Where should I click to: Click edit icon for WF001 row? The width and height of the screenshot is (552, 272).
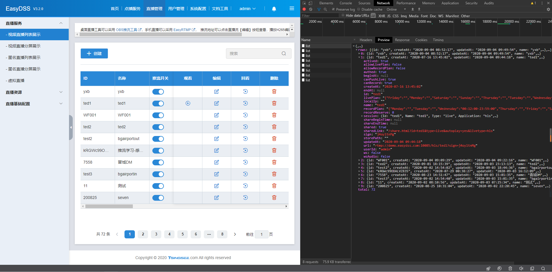click(x=216, y=115)
